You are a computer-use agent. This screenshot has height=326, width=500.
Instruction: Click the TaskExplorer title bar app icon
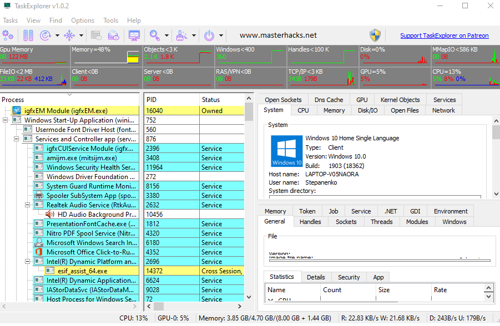[7, 6]
